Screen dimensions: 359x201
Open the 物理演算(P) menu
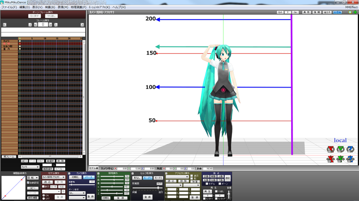pyautogui.click(x=79, y=7)
